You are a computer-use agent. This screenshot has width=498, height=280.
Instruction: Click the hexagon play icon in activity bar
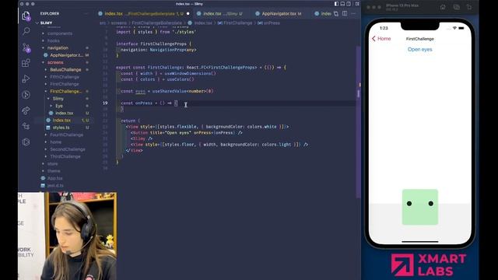26,142
